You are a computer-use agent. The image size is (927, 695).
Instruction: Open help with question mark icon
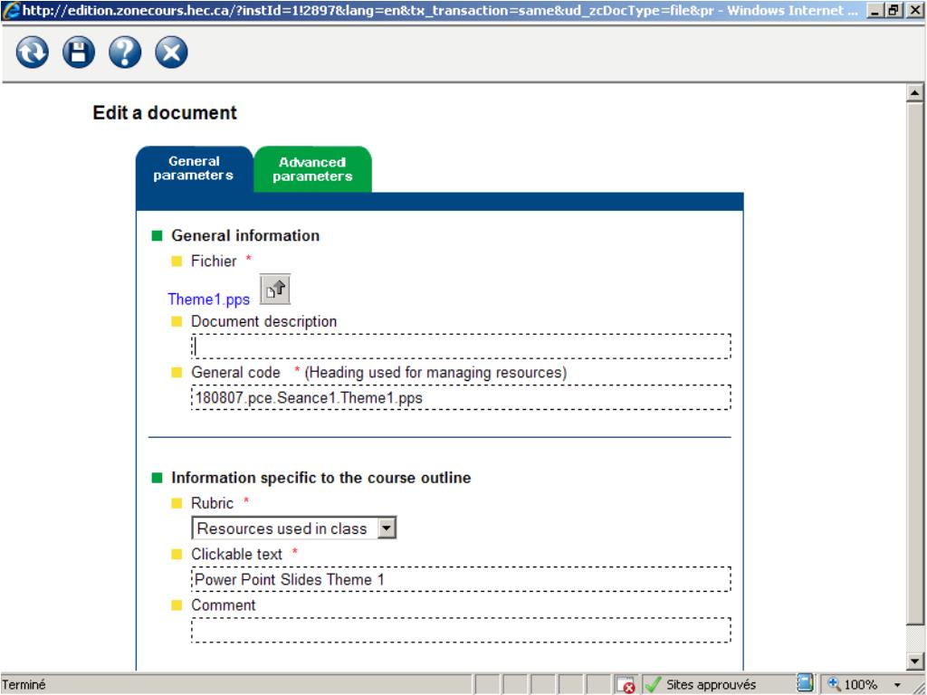pos(125,52)
